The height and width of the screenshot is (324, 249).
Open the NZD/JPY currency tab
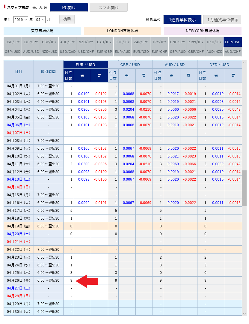click(86, 42)
